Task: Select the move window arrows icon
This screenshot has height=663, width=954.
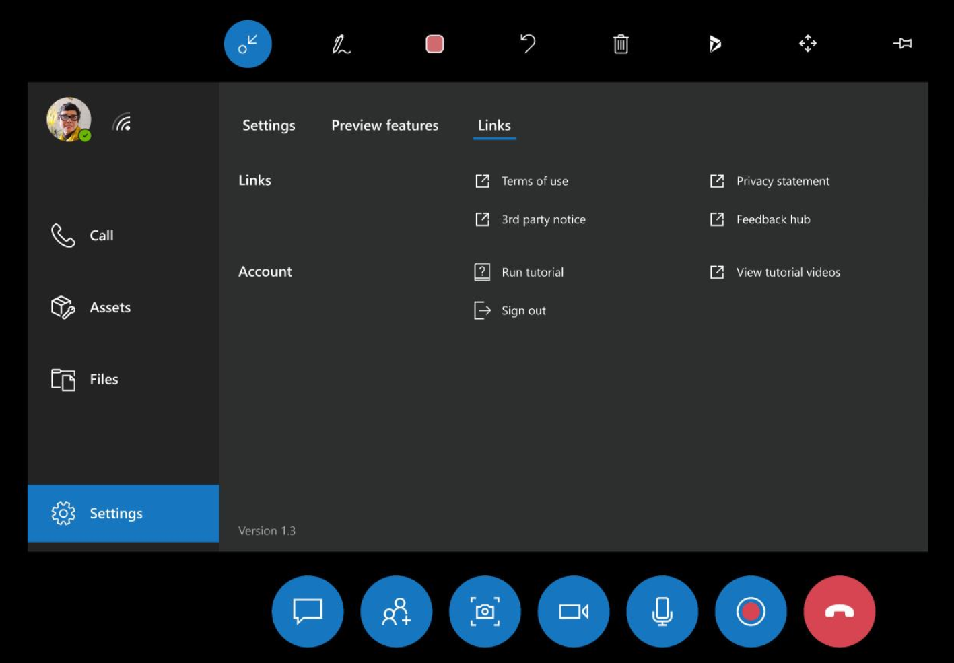Action: point(808,44)
